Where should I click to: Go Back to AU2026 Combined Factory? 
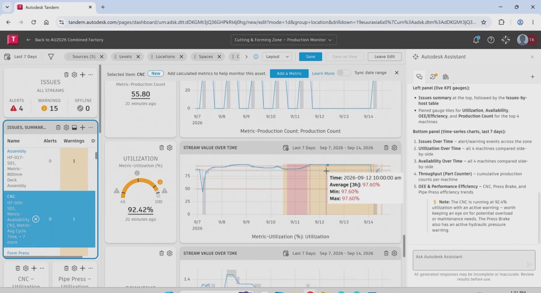65,40
